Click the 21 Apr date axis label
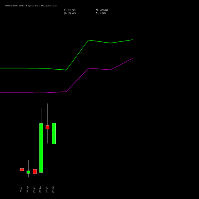The width and height of the screenshot is (199, 199). [34, 189]
